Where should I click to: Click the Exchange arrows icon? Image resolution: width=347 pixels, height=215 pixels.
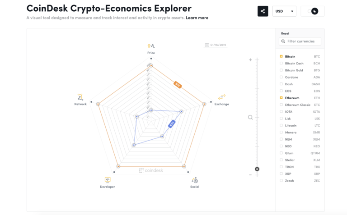pyautogui.click(x=221, y=97)
